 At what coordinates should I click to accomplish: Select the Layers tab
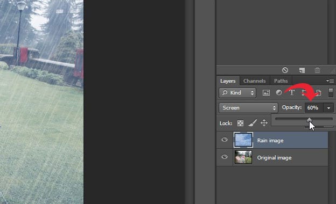228,81
